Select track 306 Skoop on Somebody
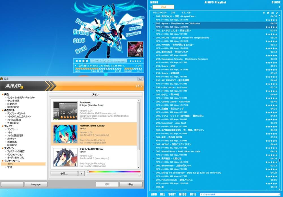The image size is (283, 197). point(216,174)
